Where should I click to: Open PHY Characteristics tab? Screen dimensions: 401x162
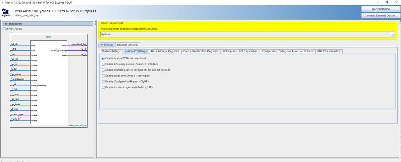pyautogui.click(x=329, y=52)
